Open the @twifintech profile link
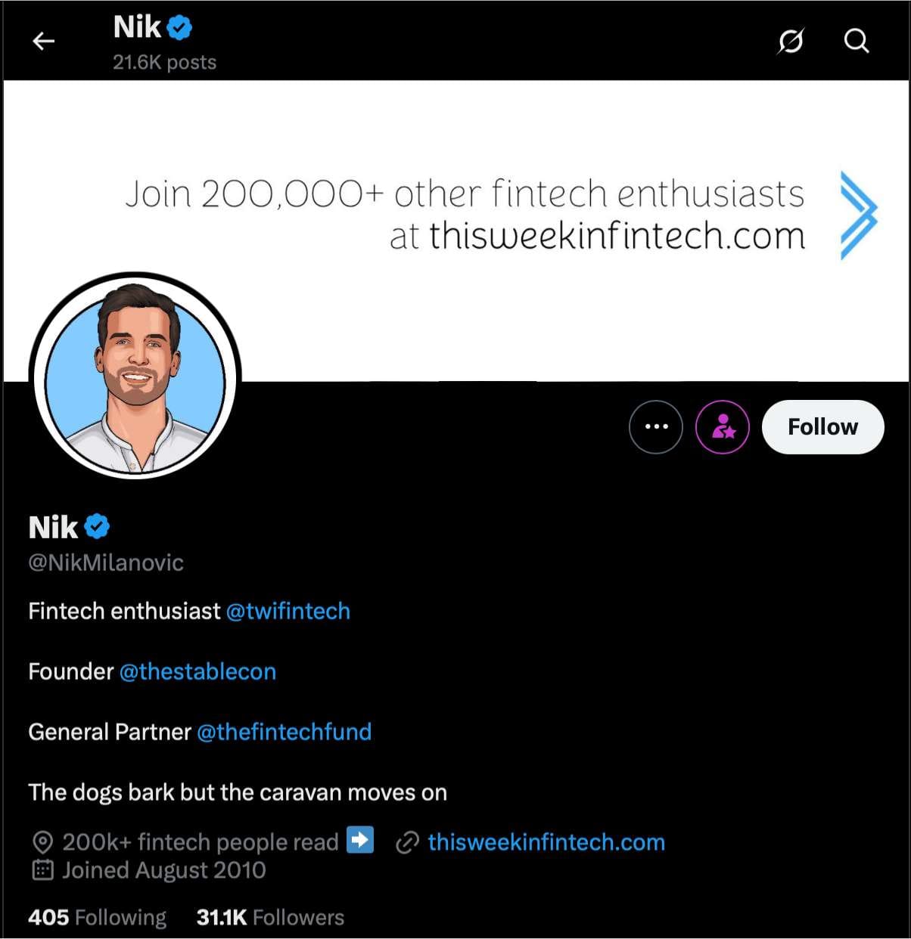Viewport: 911px width, 939px height. click(288, 611)
